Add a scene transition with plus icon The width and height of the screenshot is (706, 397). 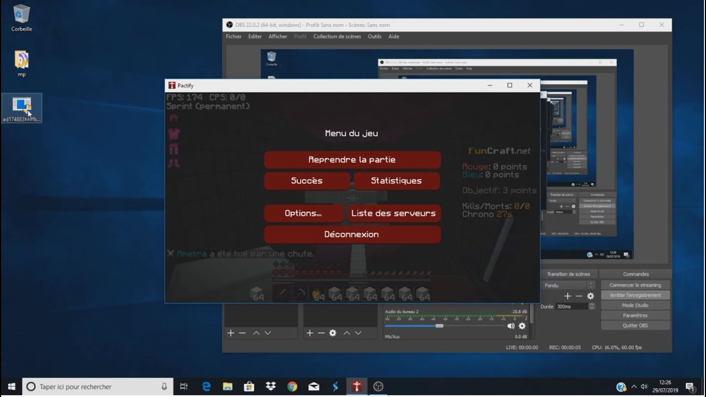567,296
